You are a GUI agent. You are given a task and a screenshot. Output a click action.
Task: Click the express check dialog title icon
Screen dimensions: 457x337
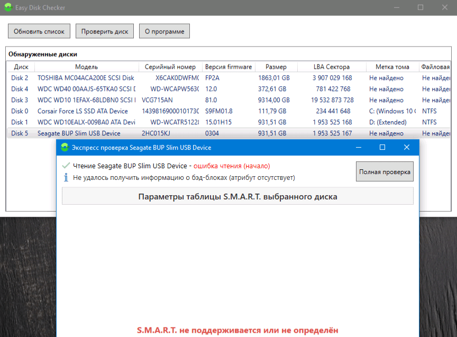(x=65, y=148)
